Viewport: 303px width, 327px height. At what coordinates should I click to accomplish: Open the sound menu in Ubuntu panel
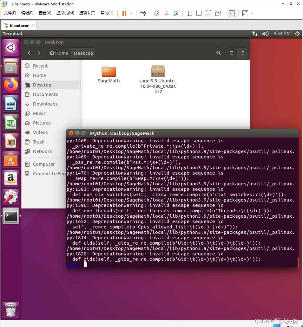[x=266, y=34]
